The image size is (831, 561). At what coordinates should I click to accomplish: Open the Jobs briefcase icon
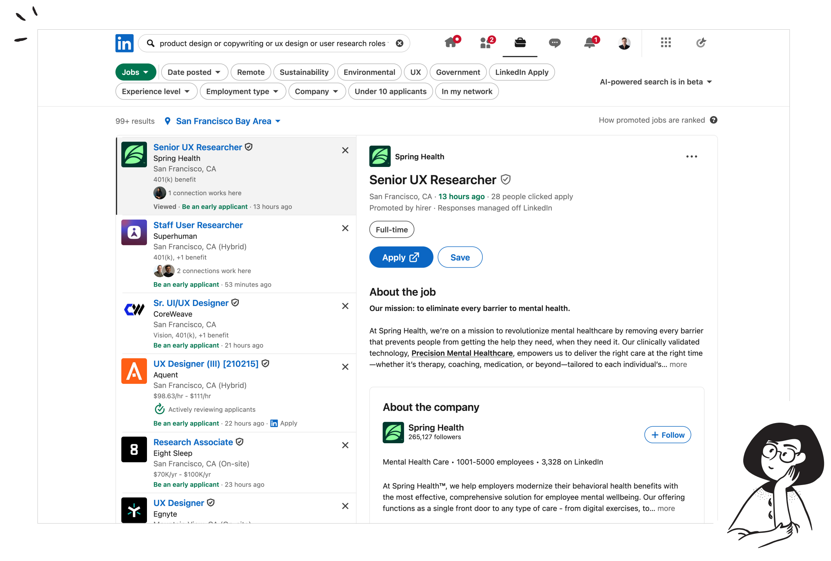(520, 43)
